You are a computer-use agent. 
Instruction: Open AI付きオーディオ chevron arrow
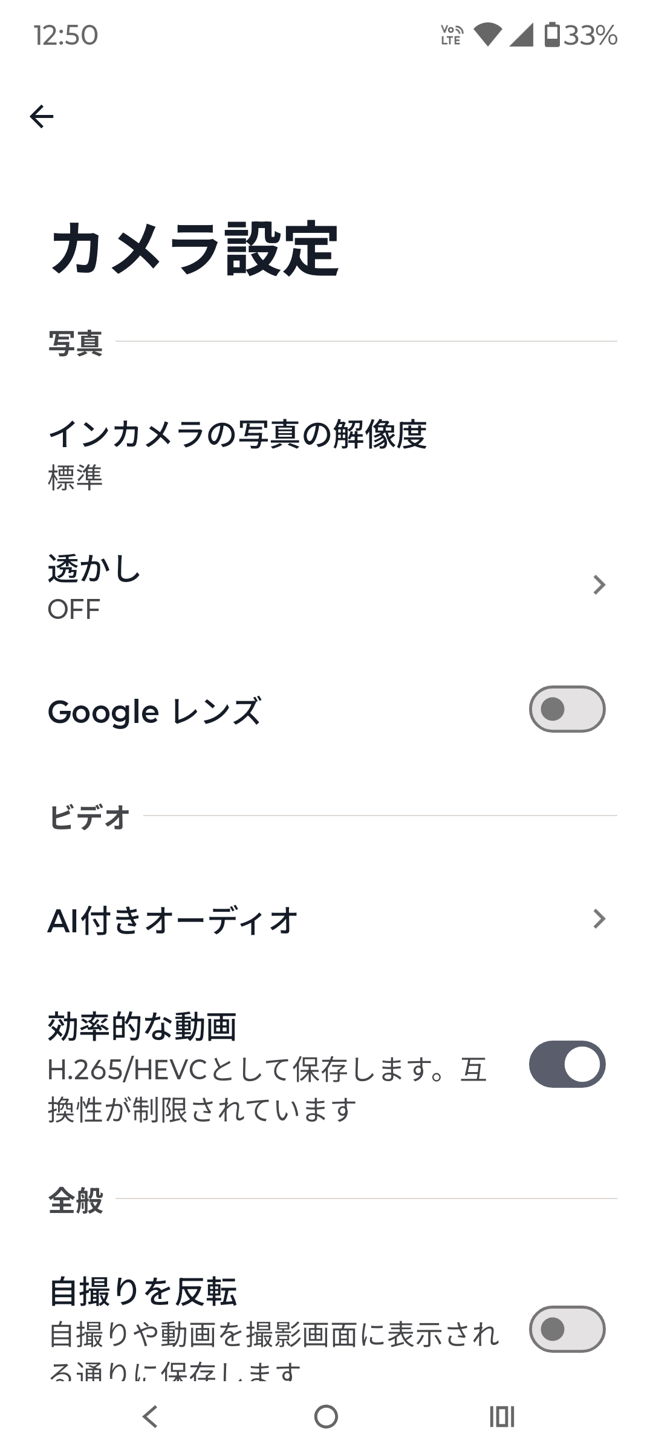point(599,919)
